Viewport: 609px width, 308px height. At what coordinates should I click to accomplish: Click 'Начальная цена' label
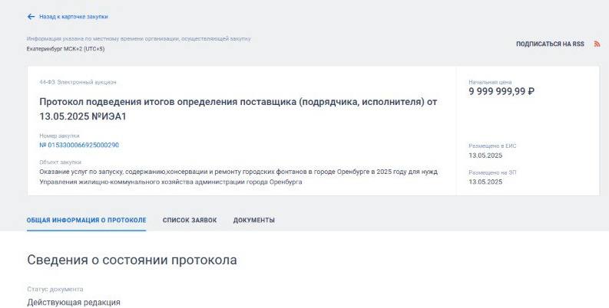(490, 82)
